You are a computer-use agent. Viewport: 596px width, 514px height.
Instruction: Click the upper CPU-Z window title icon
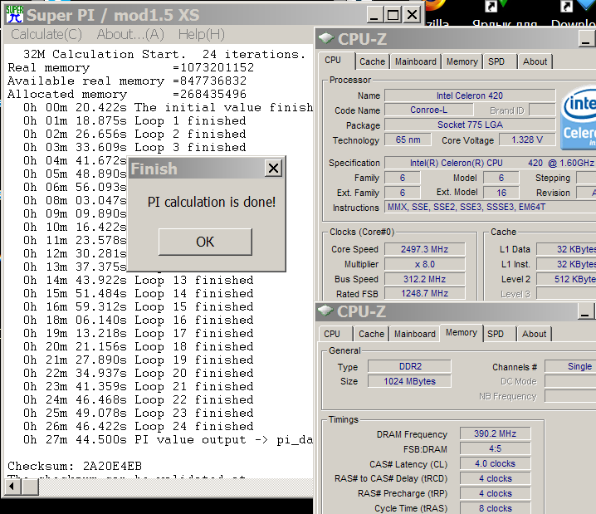click(326, 39)
